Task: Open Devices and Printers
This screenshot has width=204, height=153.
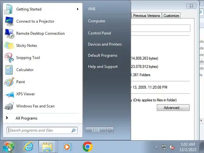Action: [105, 44]
